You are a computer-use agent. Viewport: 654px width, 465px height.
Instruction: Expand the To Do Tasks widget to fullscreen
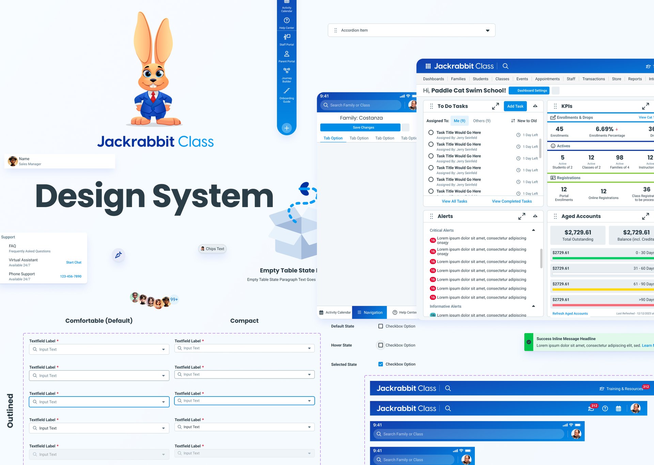(x=495, y=106)
